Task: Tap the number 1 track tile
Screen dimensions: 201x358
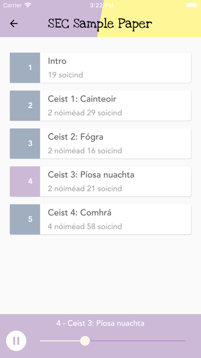Action: coord(25,68)
